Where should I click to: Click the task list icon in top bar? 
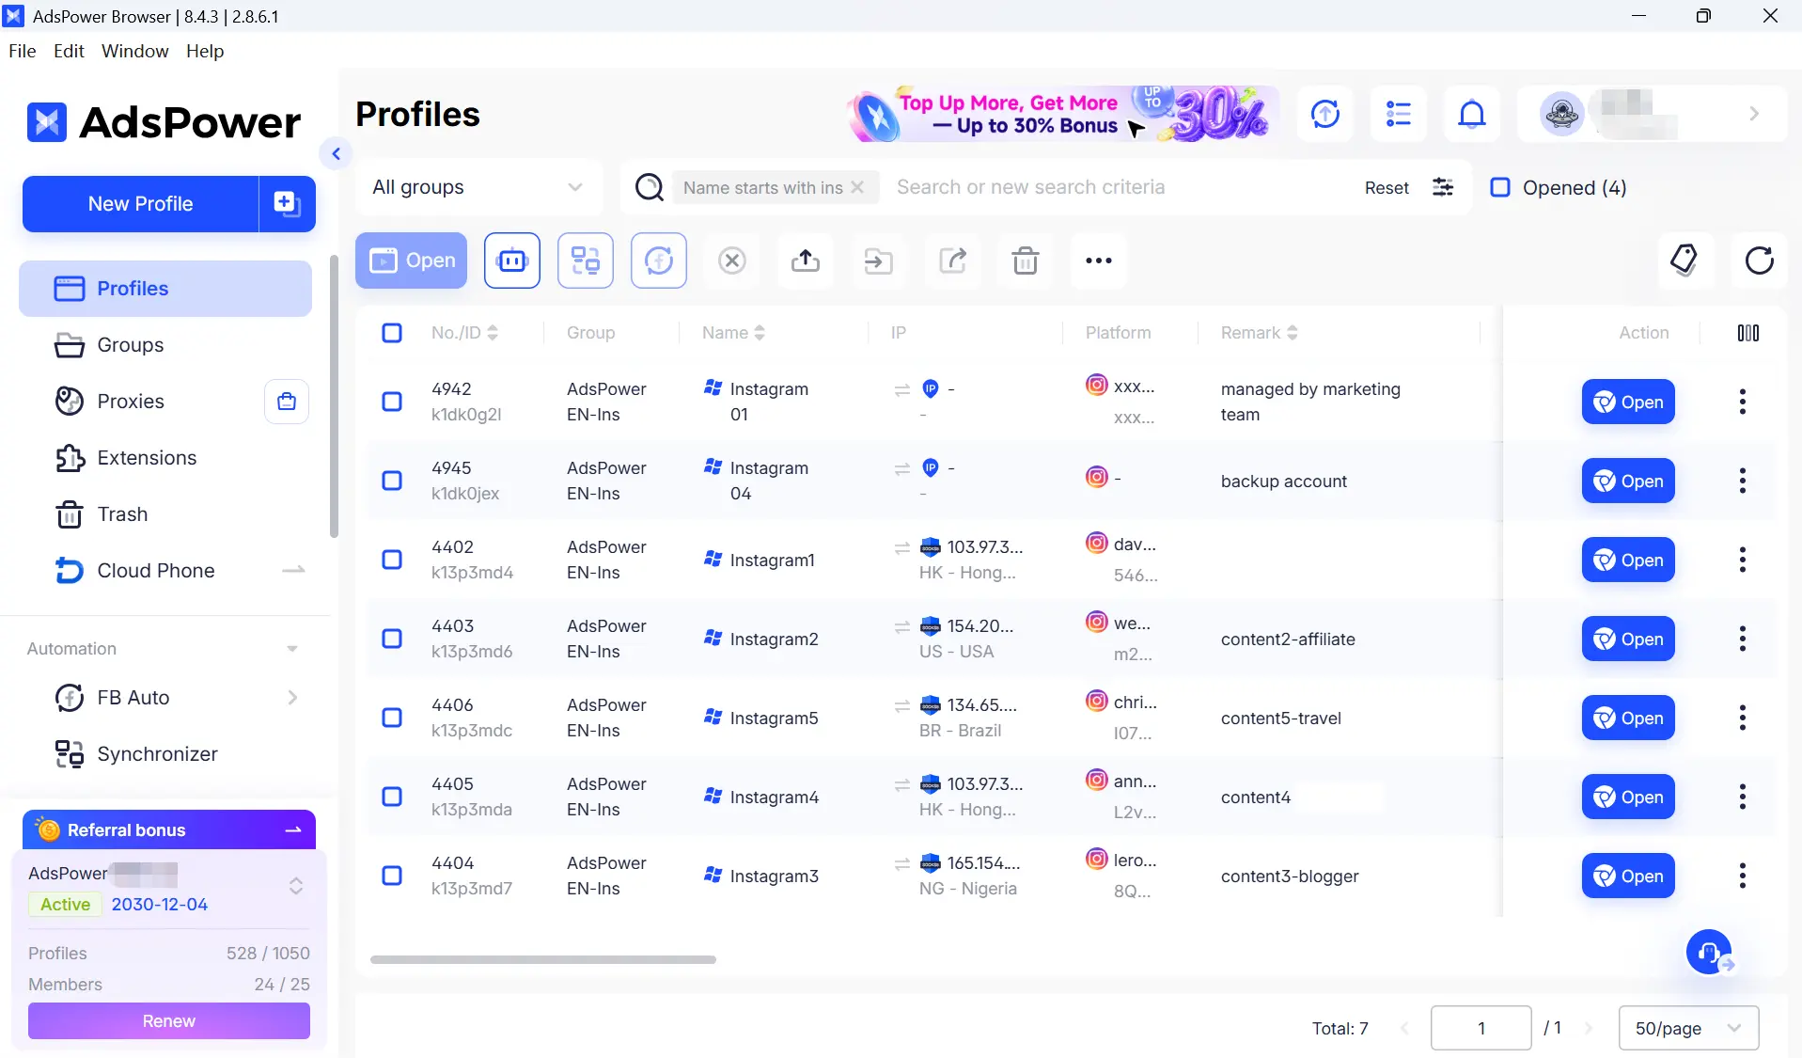coord(1399,114)
